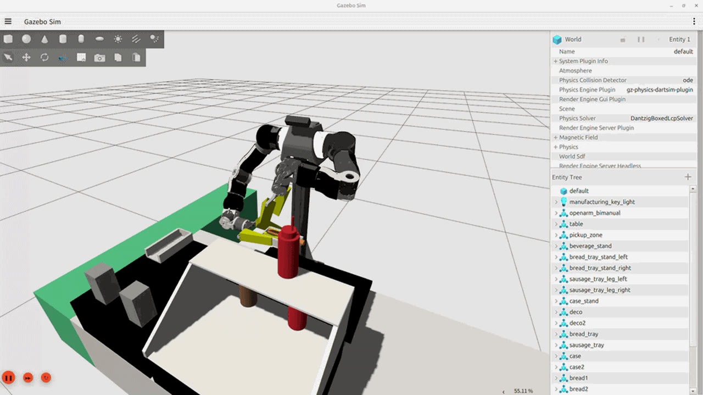Insert an ellipsoid shape
Image resolution: width=703 pixels, height=395 pixels.
[x=99, y=39]
